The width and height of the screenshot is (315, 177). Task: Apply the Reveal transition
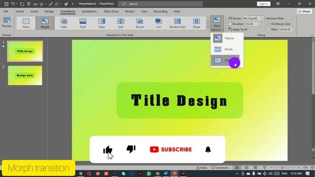pos(140,23)
